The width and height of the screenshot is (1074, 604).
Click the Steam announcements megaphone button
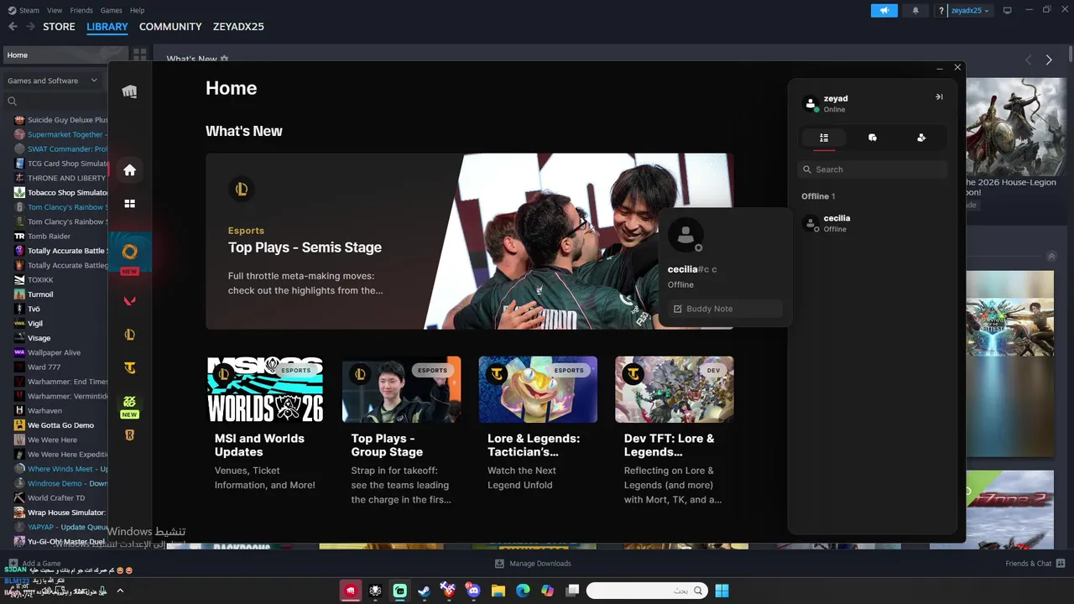[884, 10]
